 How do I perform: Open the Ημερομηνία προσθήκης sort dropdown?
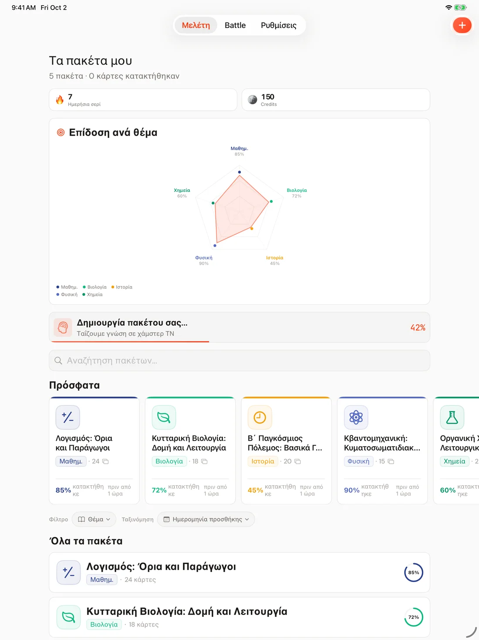pyautogui.click(x=206, y=519)
